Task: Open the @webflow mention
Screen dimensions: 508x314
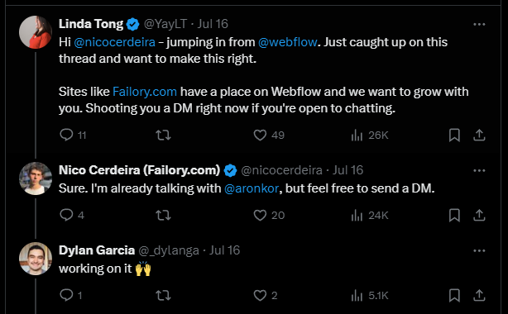Action: click(x=287, y=42)
